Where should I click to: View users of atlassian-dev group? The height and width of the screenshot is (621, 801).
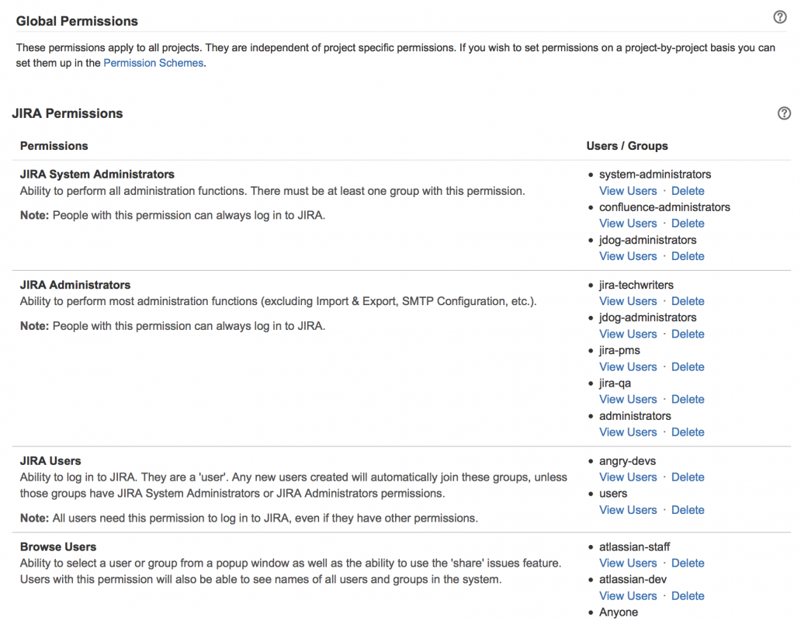coord(628,596)
